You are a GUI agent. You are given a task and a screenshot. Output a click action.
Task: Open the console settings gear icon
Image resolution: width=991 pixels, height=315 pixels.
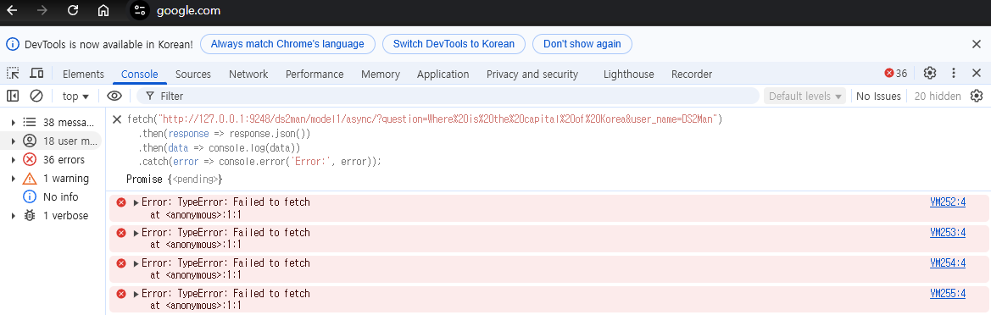977,96
